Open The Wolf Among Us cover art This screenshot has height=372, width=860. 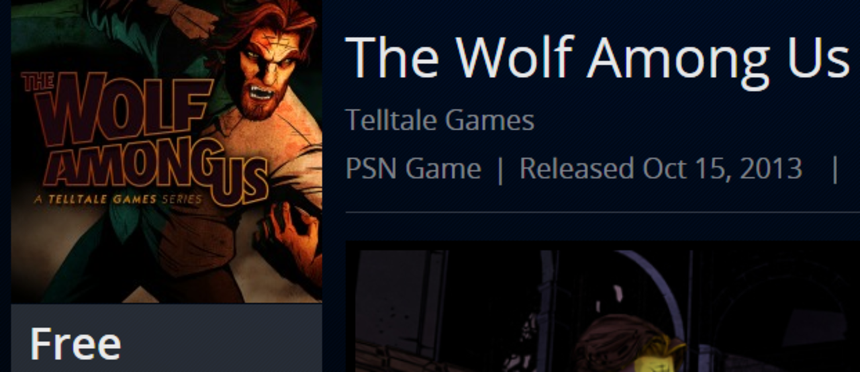166,151
